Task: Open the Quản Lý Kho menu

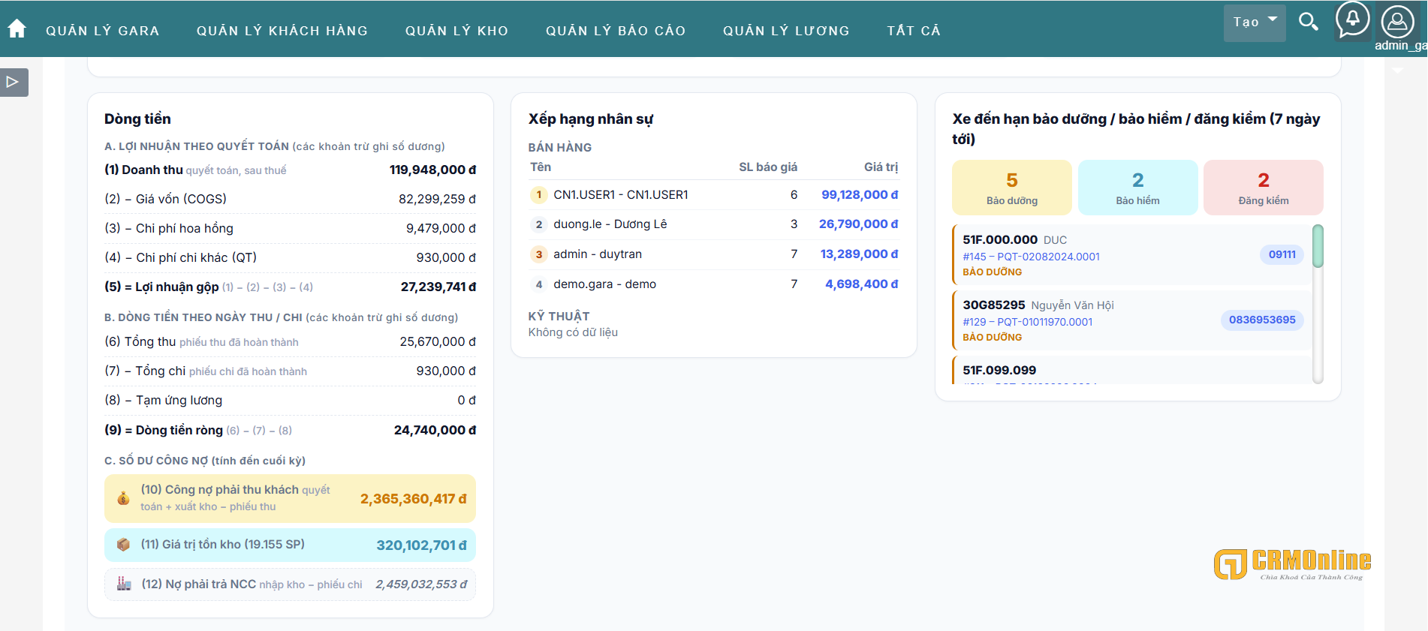Action: [457, 31]
